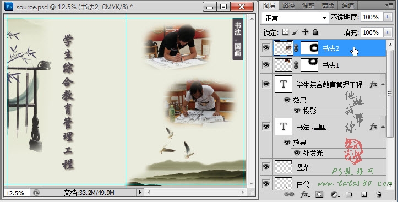Create a new layer group
Screen dimensions: 398x202
point(349,194)
